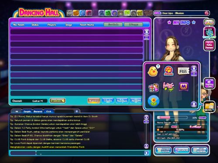Click the Create room button
This screenshot has height=163, width=218.
pyautogui.click(x=108, y=100)
